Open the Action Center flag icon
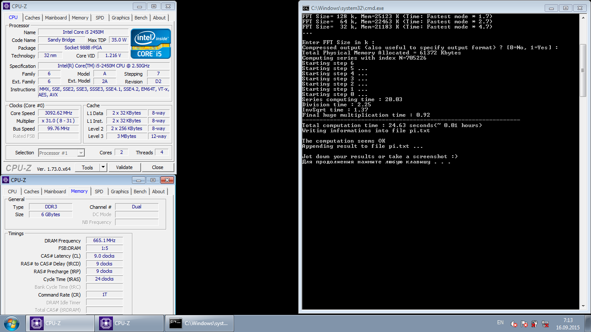The width and height of the screenshot is (591, 332). [524, 323]
